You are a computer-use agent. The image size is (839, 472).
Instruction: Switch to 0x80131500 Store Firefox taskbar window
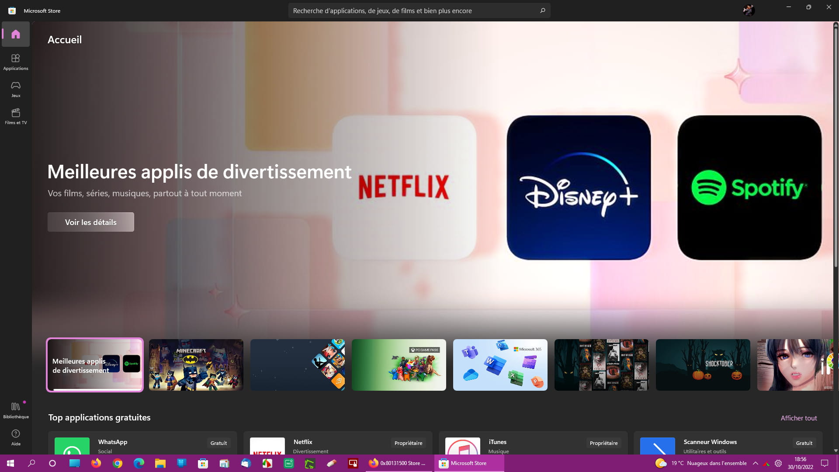[399, 463]
